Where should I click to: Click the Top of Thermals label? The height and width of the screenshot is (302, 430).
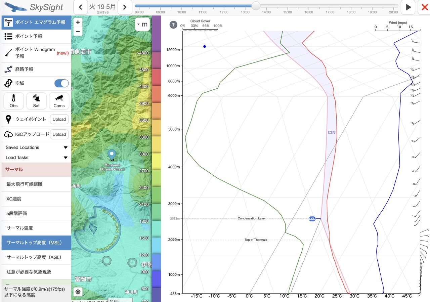(256, 240)
